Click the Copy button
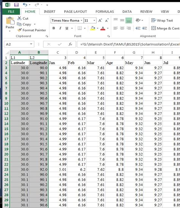 [x=24, y=24]
